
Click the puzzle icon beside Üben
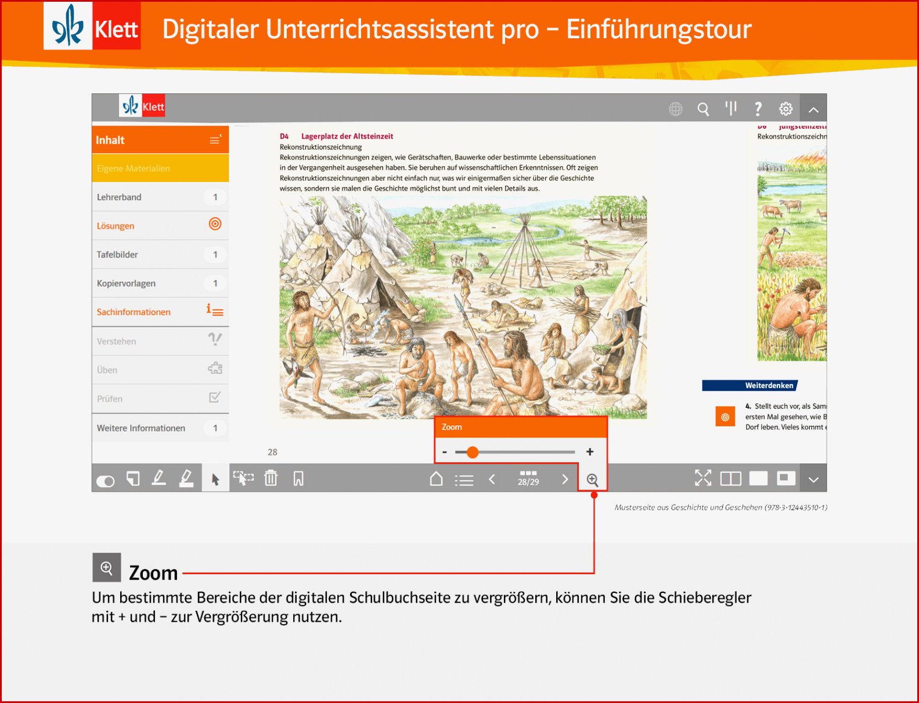215,368
